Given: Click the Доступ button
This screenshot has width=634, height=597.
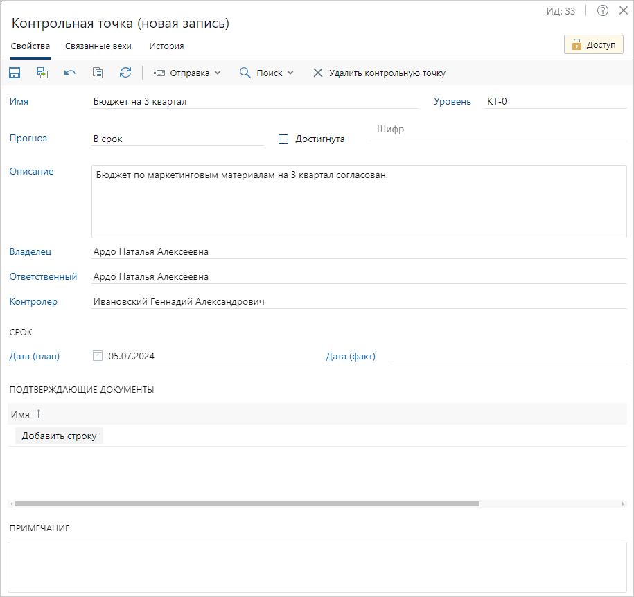Looking at the screenshot, I should click(594, 45).
